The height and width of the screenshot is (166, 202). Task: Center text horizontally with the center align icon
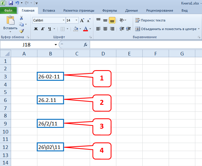(x=105, y=29)
